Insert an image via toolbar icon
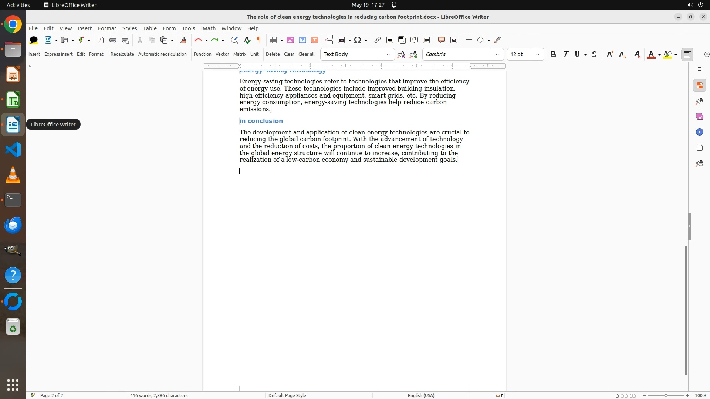 (x=290, y=40)
